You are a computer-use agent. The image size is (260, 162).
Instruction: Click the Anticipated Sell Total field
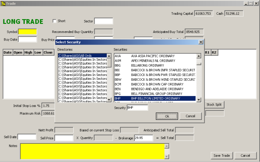[185, 130]
